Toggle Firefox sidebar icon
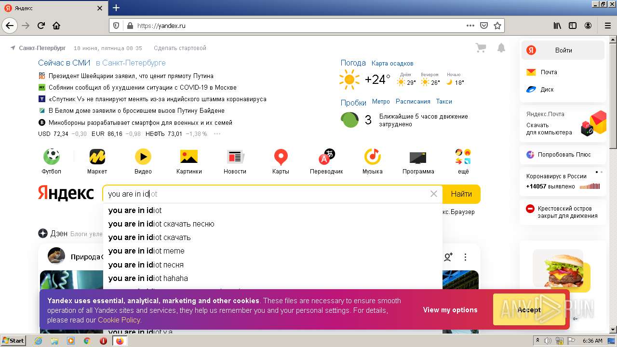The height and width of the screenshot is (347, 617). tap(573, 26)
